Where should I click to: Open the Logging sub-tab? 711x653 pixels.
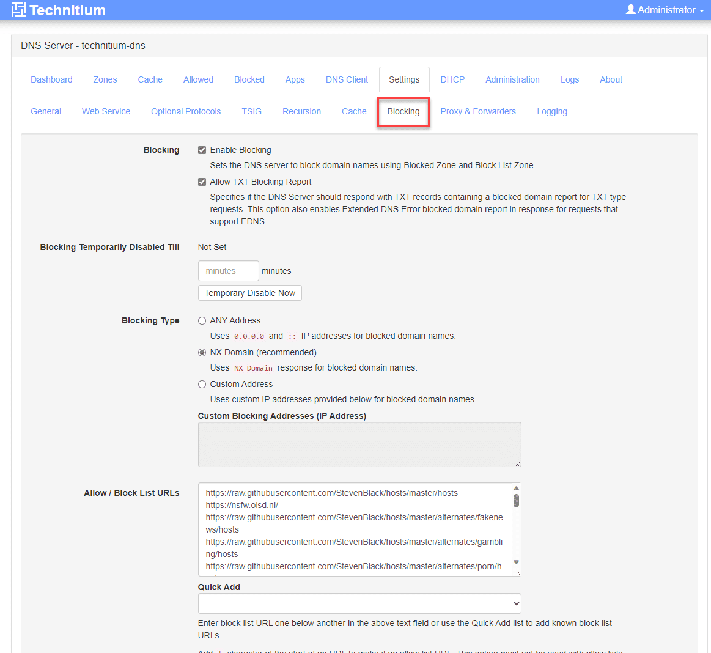[552, 111]
